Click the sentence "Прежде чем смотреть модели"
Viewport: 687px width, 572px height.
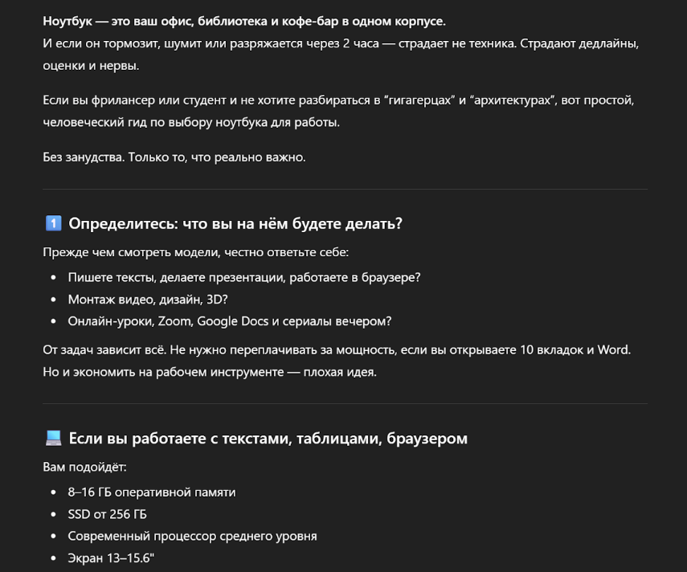[x=196, y=253]
